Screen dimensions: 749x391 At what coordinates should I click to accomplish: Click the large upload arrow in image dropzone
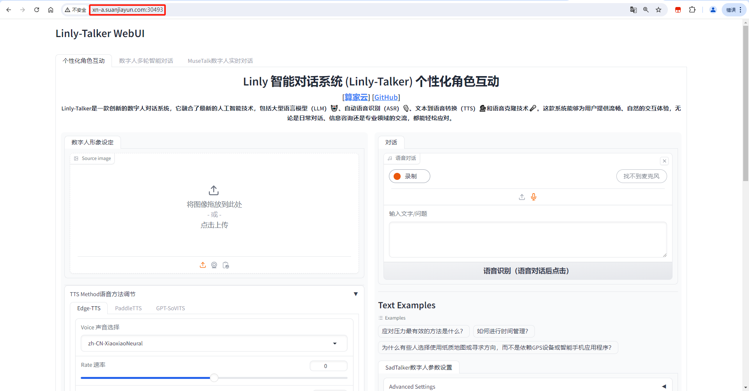coord(214,190)
